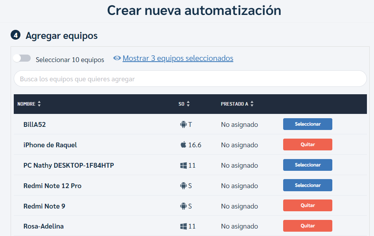The image size is (374, 236).
Task: Sort table by NOMBRE column arrows
Action: (x=39, y=104)
